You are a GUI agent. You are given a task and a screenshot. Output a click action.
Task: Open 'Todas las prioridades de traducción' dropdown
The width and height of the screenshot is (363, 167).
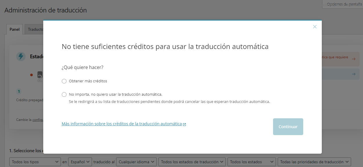pos(314,162)
